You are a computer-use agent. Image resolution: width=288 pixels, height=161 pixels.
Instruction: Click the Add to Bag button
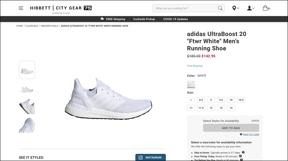coord(231,128)
